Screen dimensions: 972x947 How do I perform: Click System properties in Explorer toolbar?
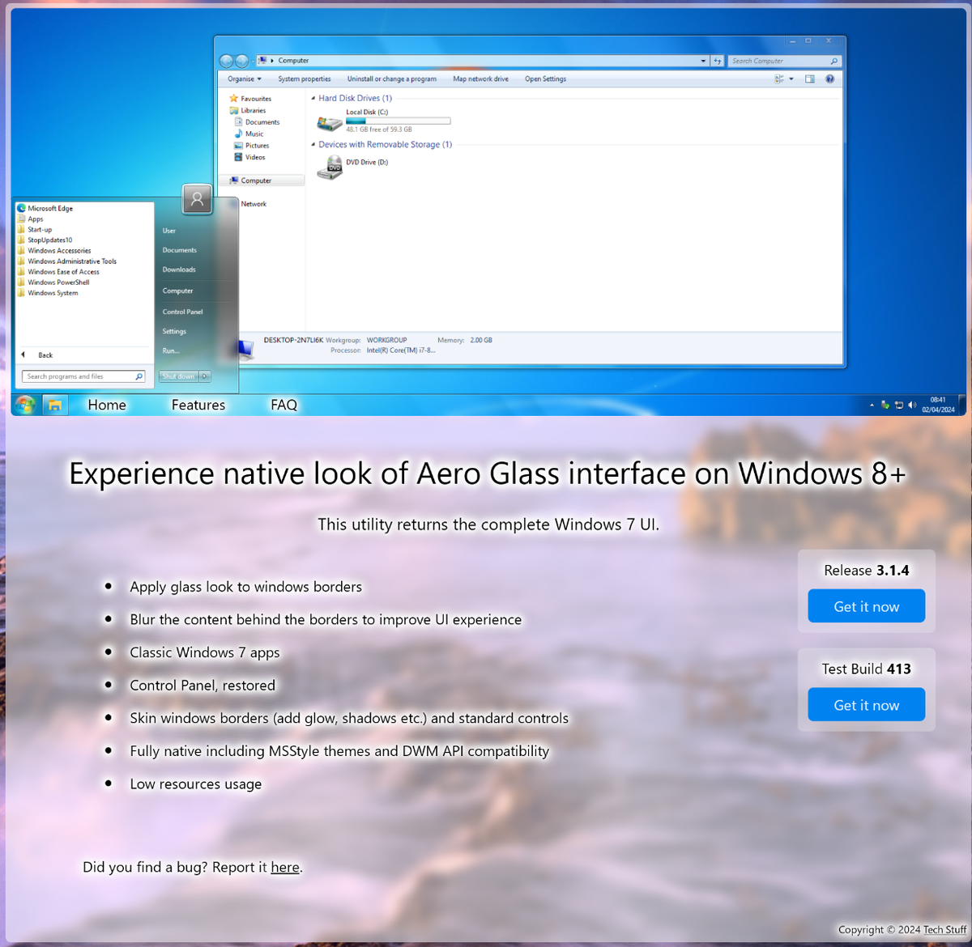click(305, 79)
